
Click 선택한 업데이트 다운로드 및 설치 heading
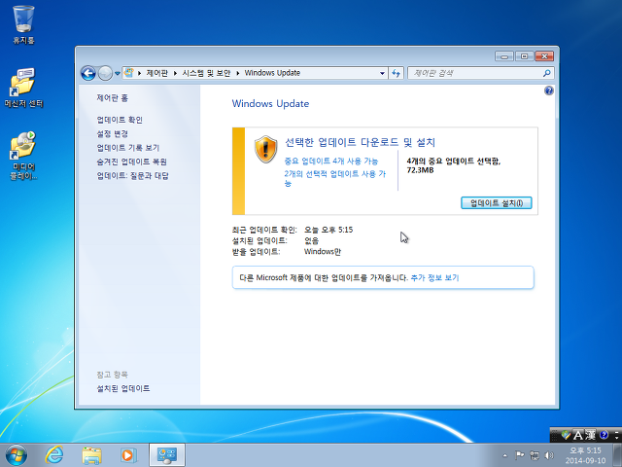(x=360, y=142)
